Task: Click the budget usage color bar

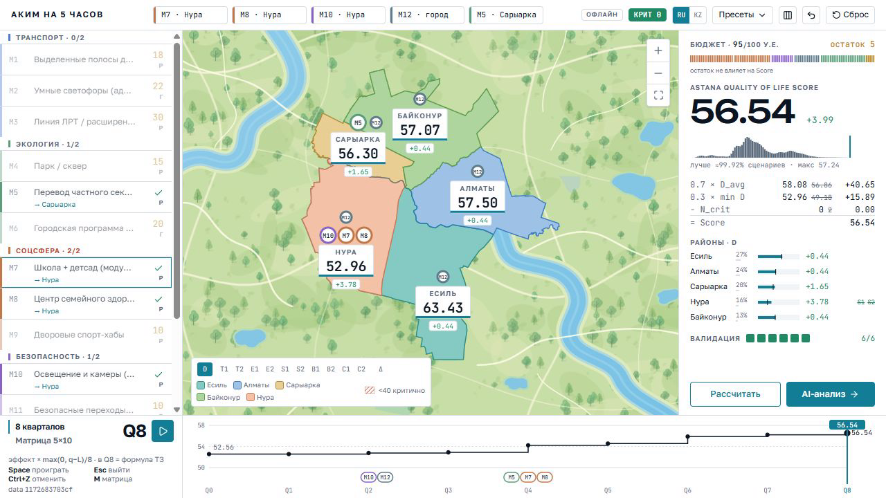Action: coord(782,59)
